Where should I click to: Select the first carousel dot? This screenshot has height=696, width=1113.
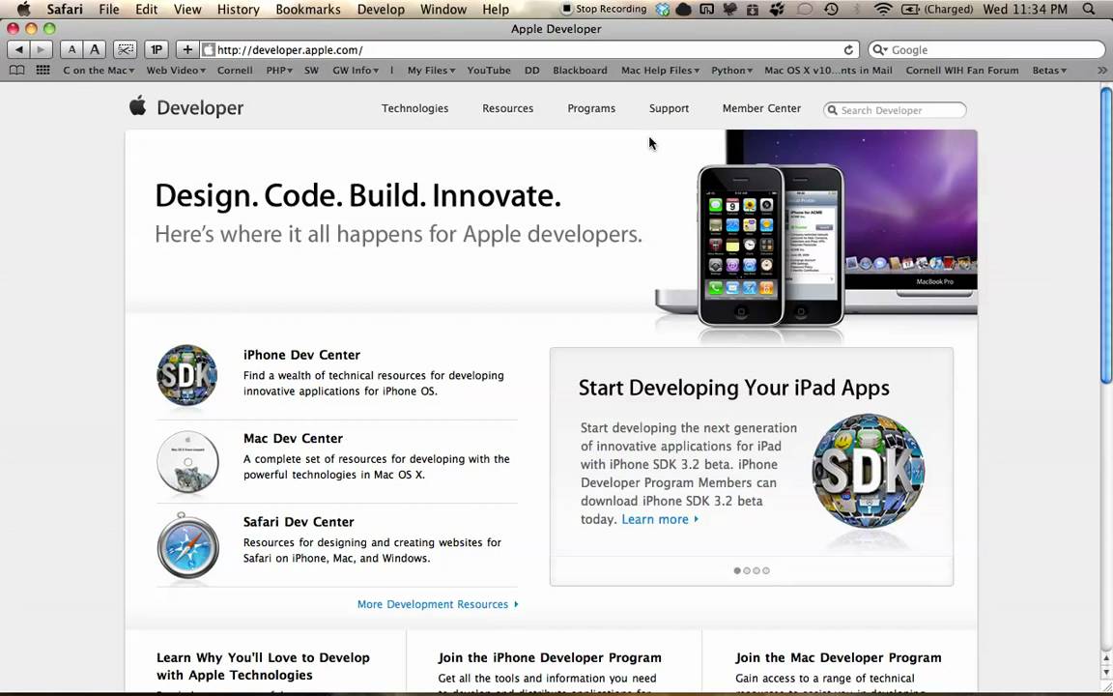point(737,570)
